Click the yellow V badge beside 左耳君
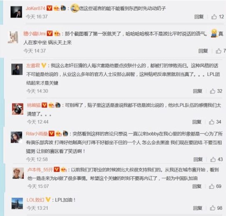Viewport: 226px width, 216px height. point(44,65)
